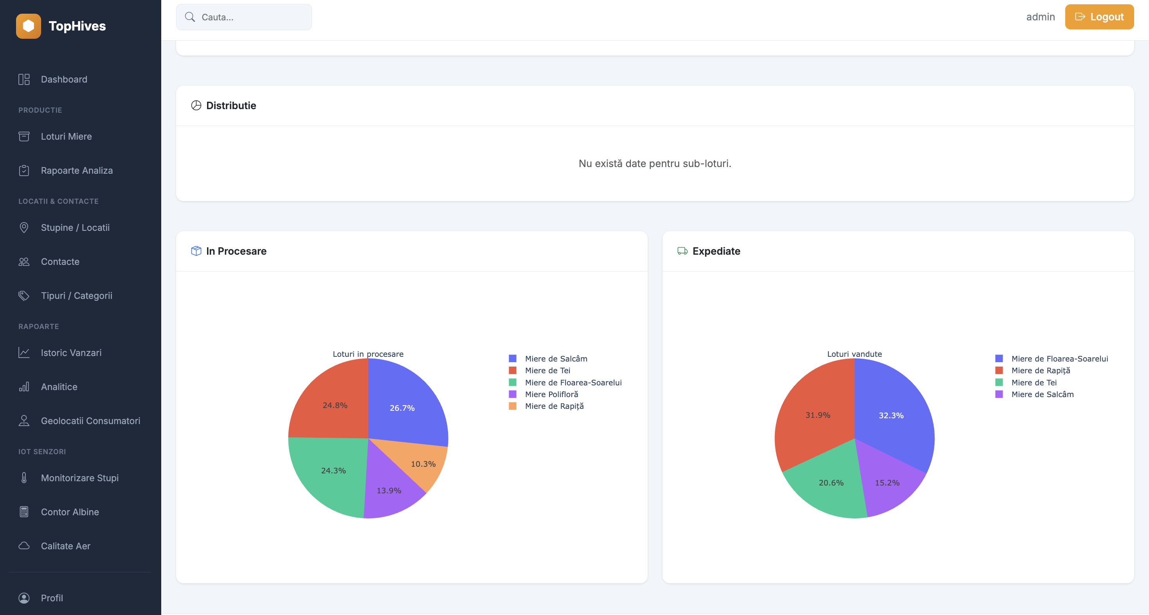The height and width of the screenshot is (615, 1149).
Task: Toggle Miere de Floarea-Soarelui in Expediate legend
Action: 1059,359
